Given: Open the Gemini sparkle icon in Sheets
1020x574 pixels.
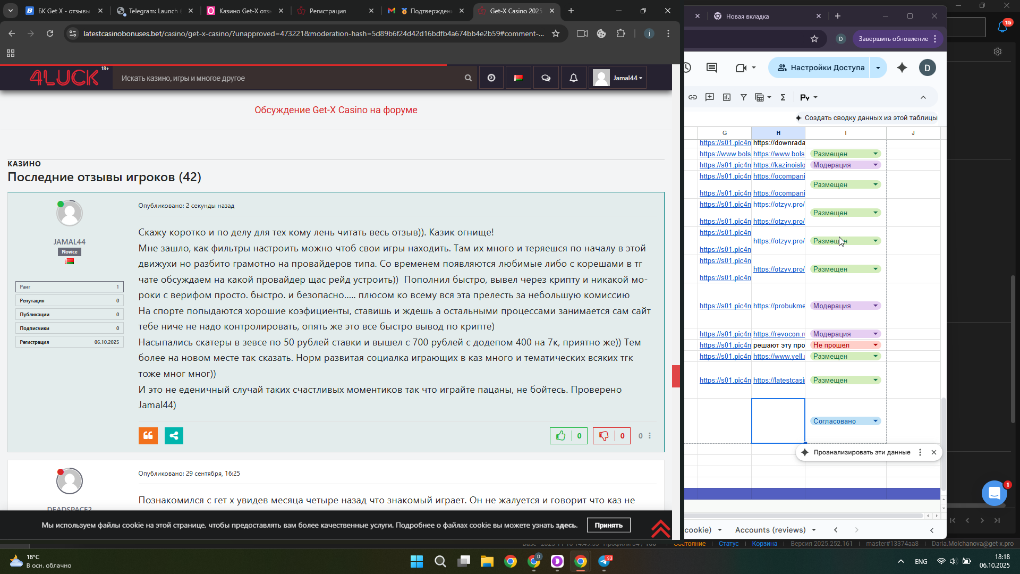Looking at the screenshot, I should pyautogui.click(x=902, y=67).
